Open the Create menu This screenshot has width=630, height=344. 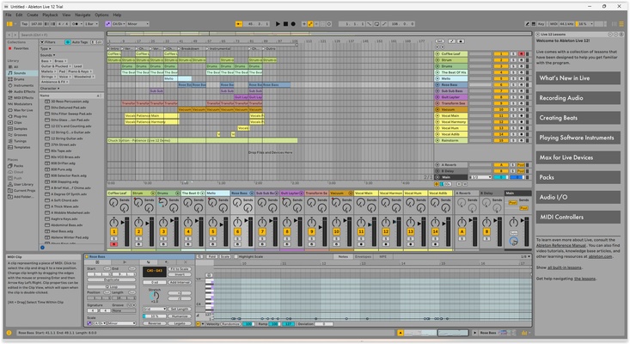33,15
